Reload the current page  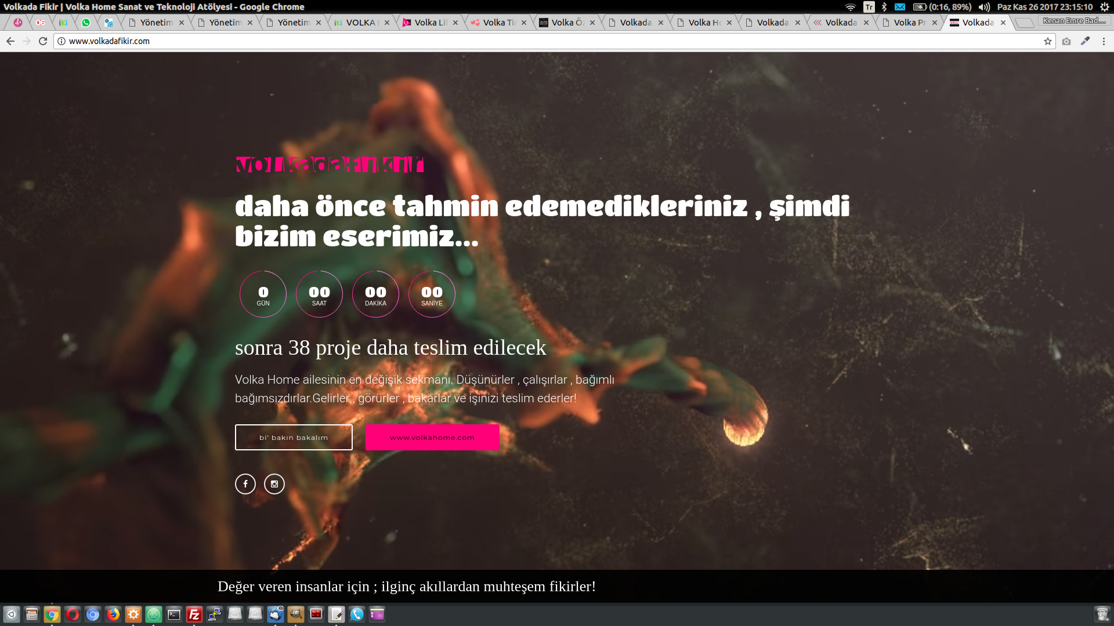tap(43, 41)
